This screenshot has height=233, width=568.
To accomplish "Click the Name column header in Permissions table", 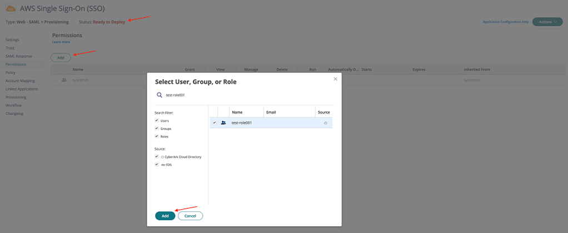I will 122,69.
